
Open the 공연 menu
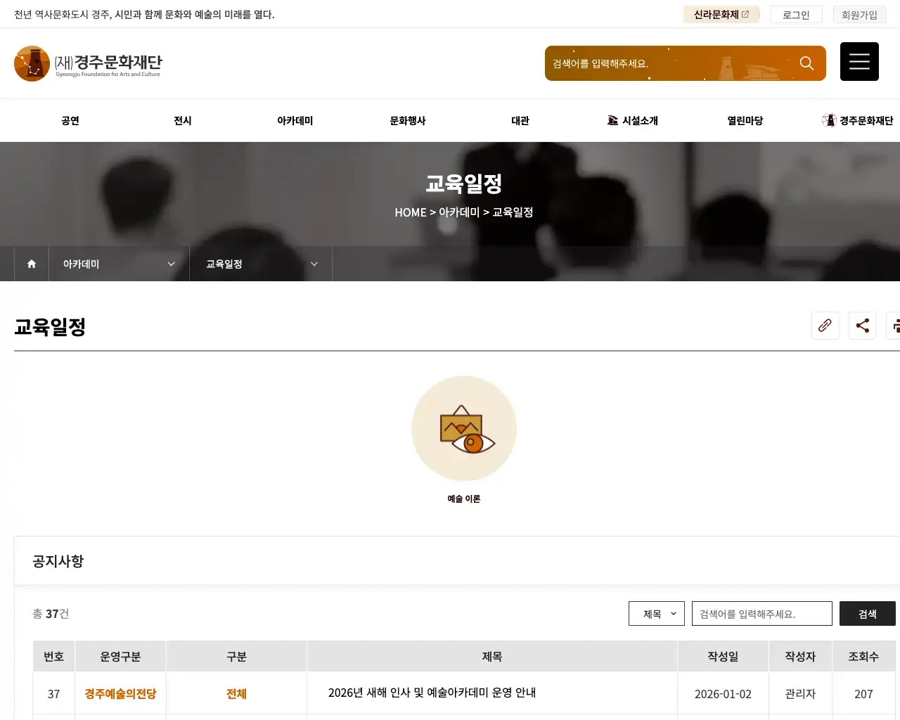click(70, 120)
